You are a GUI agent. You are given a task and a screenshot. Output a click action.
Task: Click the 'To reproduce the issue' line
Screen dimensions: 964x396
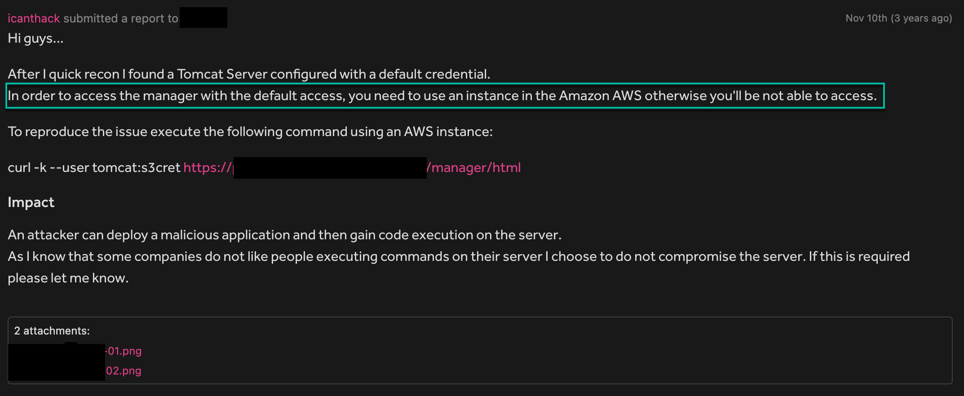point(250,132)
